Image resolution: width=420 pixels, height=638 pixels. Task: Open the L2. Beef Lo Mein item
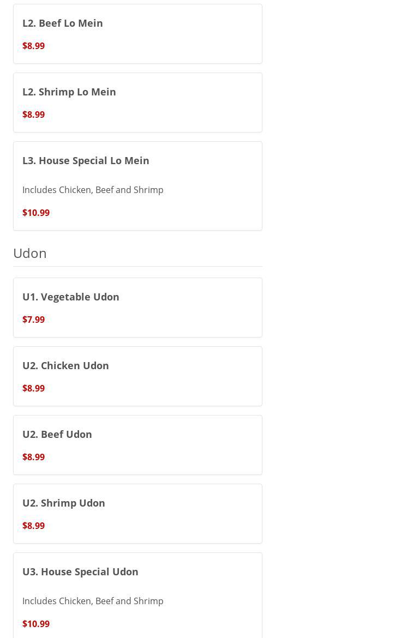pos(63,23)
